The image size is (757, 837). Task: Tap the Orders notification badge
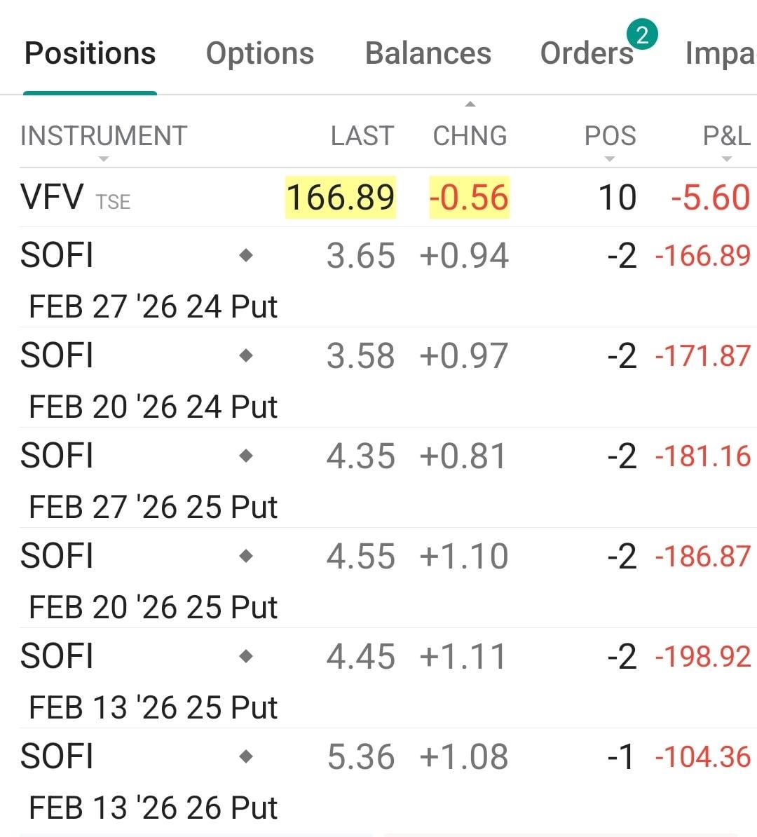point(642,34)
